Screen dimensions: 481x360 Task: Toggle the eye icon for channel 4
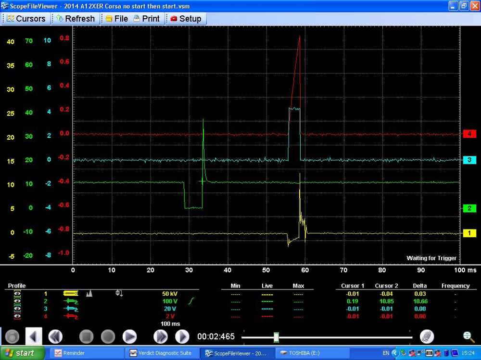click(18, 316)
